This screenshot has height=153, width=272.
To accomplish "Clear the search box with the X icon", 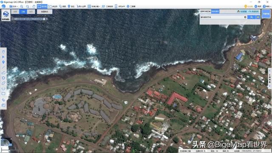I will 245,17.
